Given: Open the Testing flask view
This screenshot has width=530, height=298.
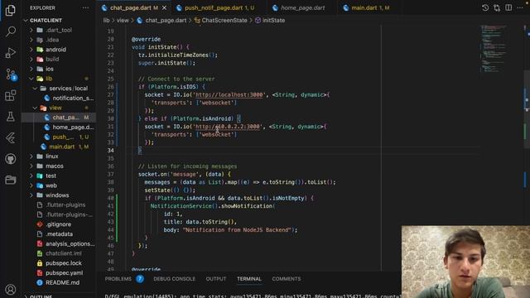Looking at the screenshot, I should point(11,117).
